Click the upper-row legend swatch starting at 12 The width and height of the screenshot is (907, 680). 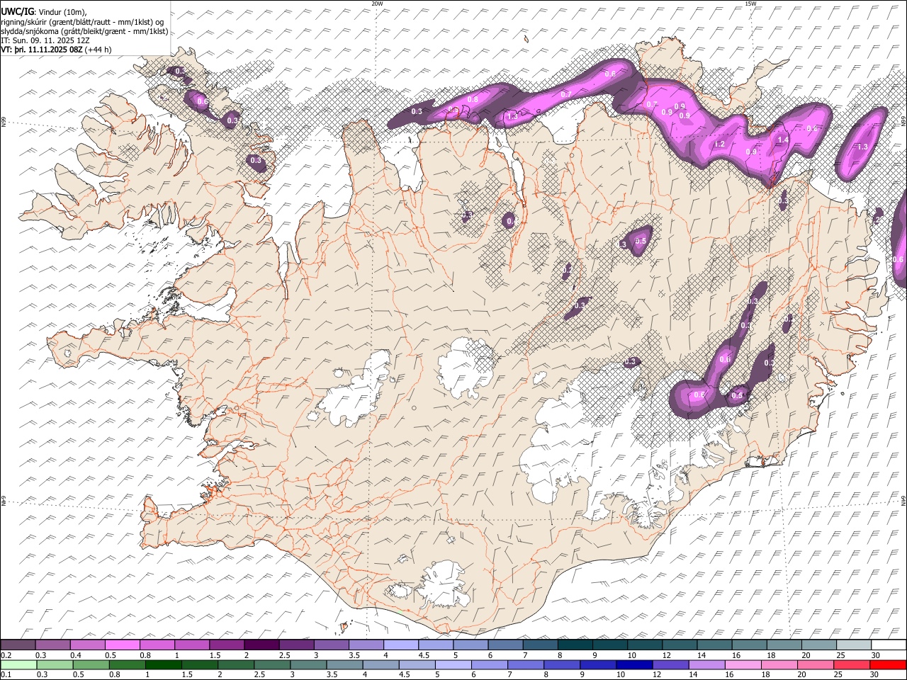click(x=680, y=645)
